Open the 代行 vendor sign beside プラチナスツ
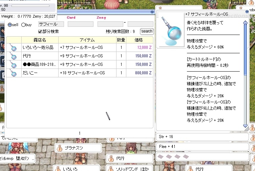Viewport: 255px width, 171px height. point(130,158)
